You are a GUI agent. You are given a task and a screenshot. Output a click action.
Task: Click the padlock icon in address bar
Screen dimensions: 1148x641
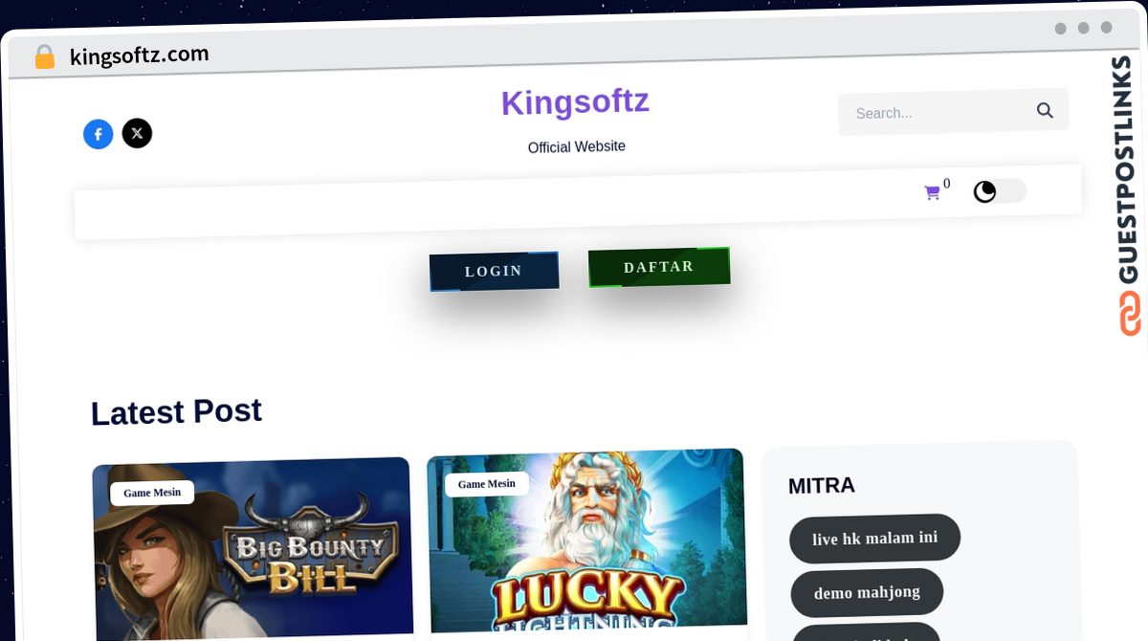pyautogui.click(x=45, y=57)
